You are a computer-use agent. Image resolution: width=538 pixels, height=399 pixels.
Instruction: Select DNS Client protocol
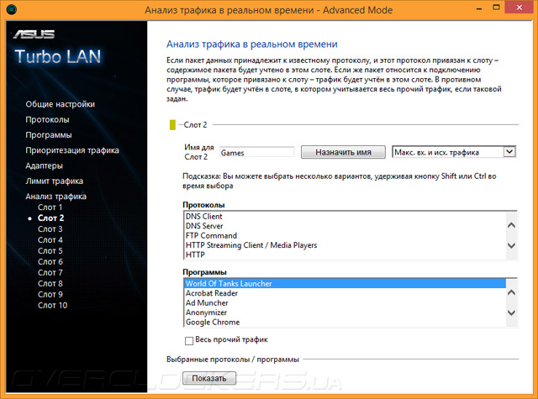(x=345, y=216)
